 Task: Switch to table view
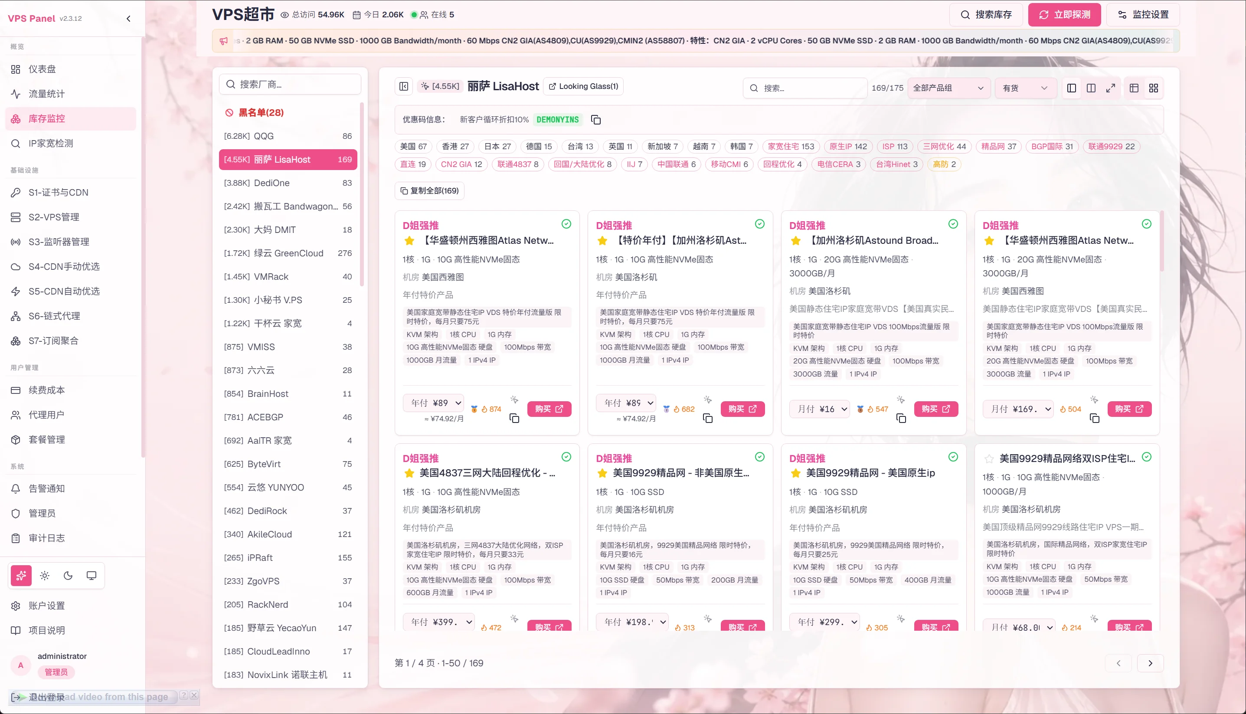point(1134,88)
